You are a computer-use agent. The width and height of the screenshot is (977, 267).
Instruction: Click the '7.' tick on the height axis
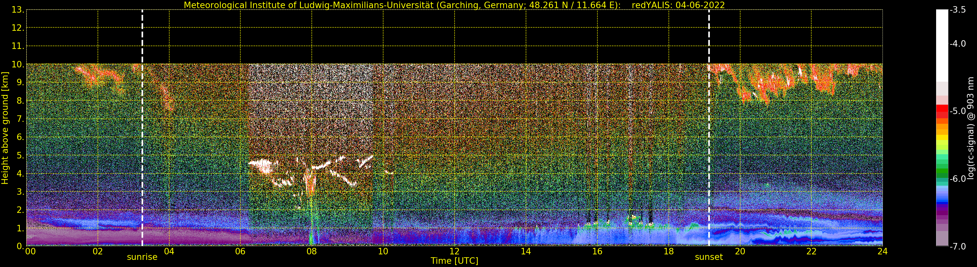(20, 119)
